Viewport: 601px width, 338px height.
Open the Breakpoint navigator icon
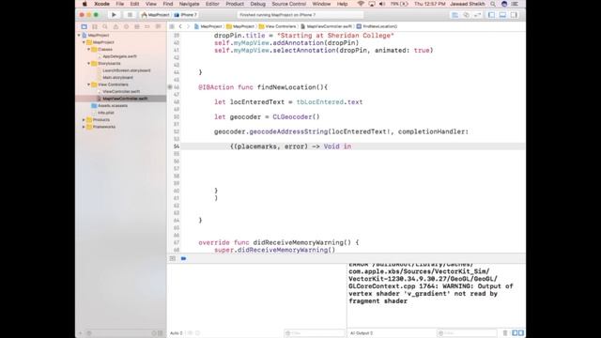pos(147,26)
